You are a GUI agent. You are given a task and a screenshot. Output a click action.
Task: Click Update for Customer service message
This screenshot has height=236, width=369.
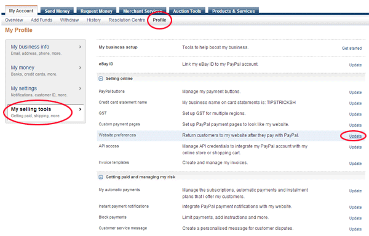[355, 229]
